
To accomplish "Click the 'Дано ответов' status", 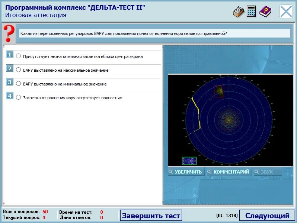I will click(82, 217).
